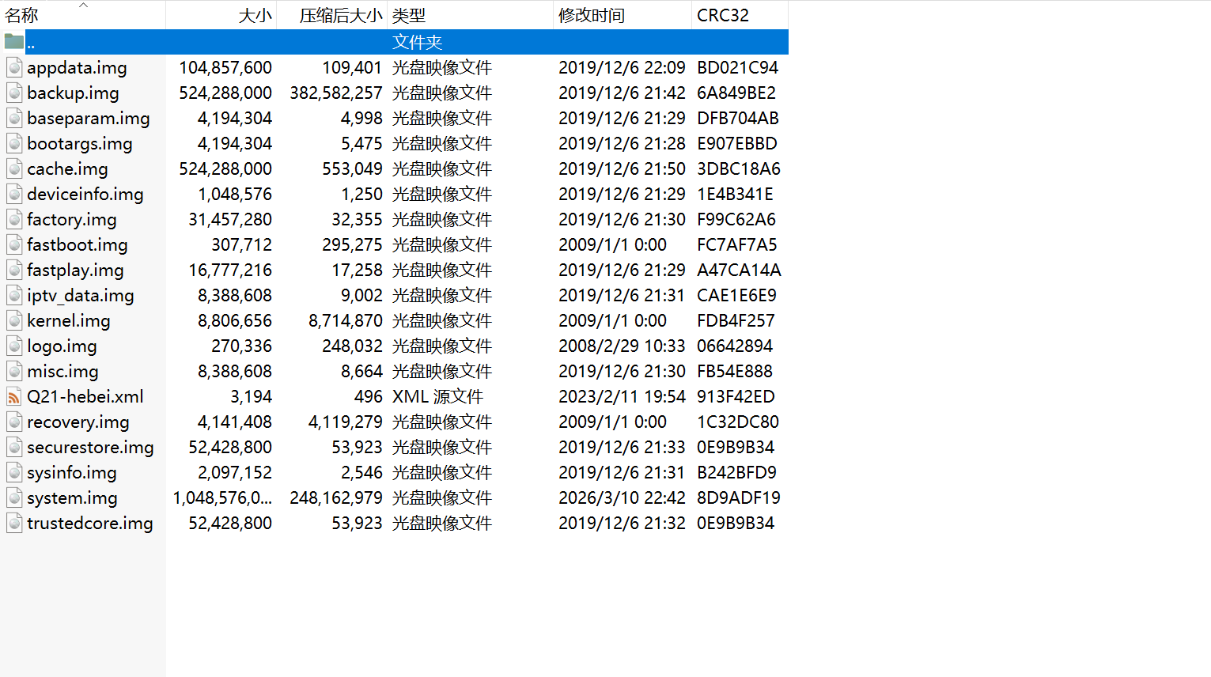This screenshot has height=677, width=1211.
Task: Click the logo.img file icon
Action: [14, 346]
